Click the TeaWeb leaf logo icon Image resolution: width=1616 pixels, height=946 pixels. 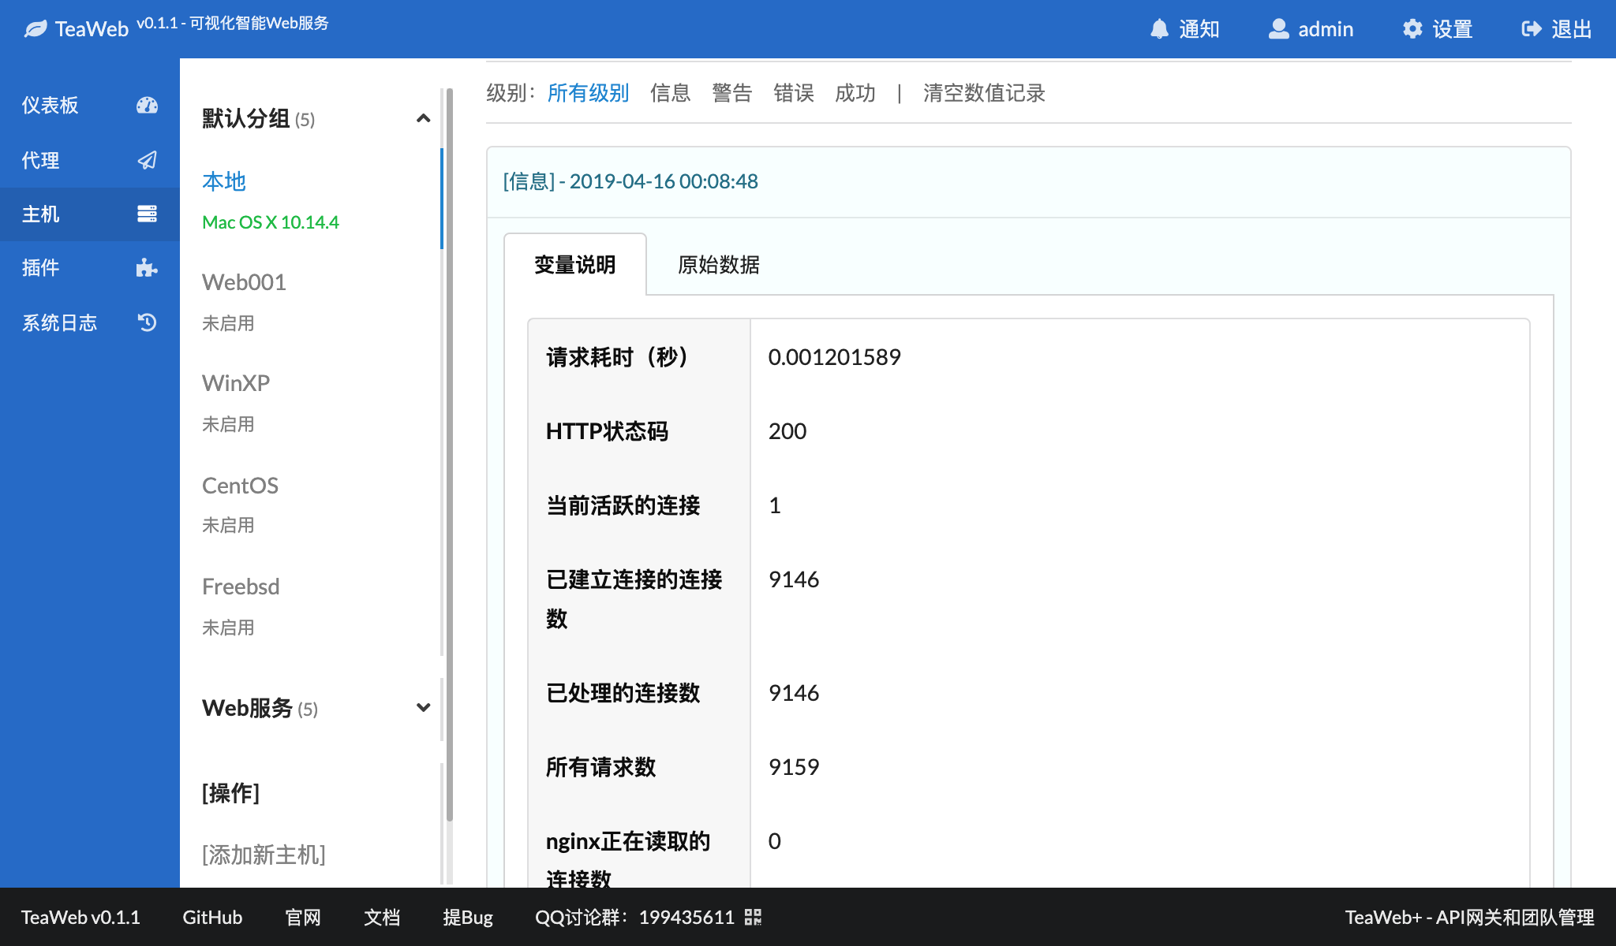coord(36,29)
